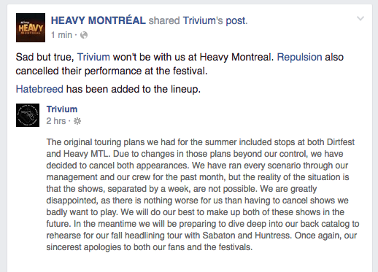The height and width of the screenshot is (272, 378).
Task: Open the Hatebreed band link
Action: (39, 89)
